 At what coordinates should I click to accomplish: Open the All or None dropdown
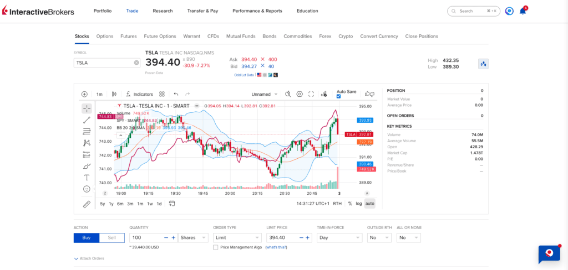pyautogui.click(x=409, y=237)
